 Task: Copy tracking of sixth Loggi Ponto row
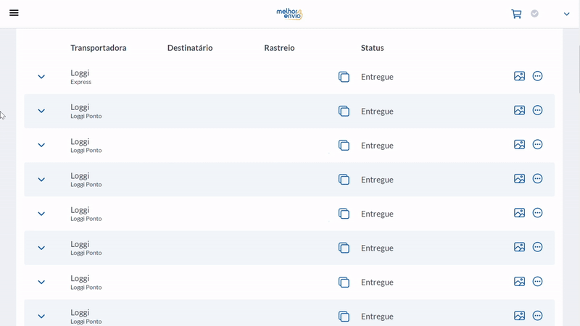point(344,282)
